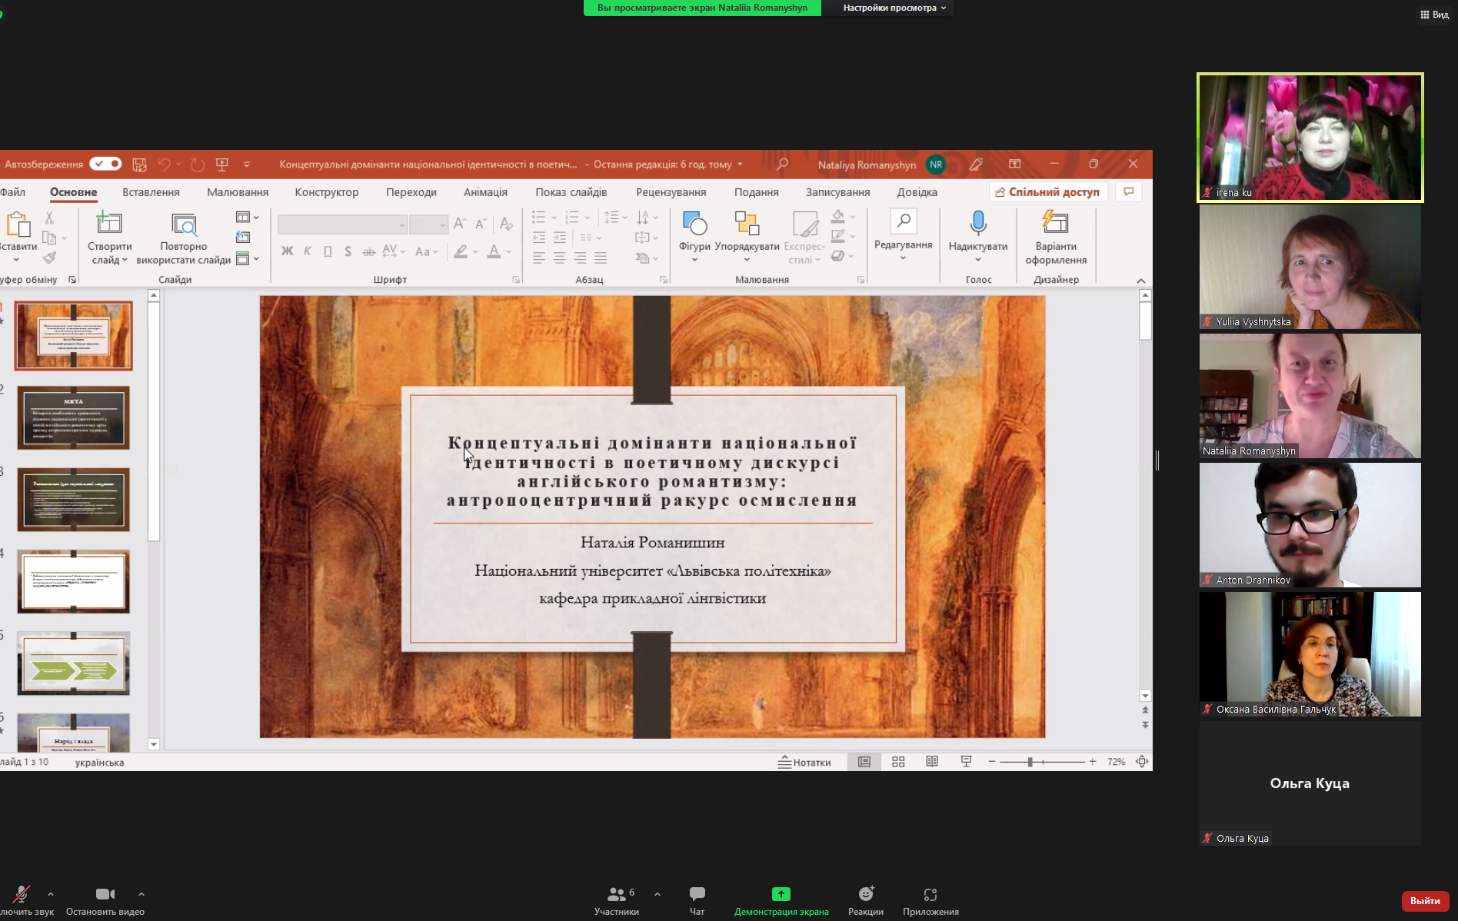Click the Shapes icon in the Drawing group

pos(694,224)
